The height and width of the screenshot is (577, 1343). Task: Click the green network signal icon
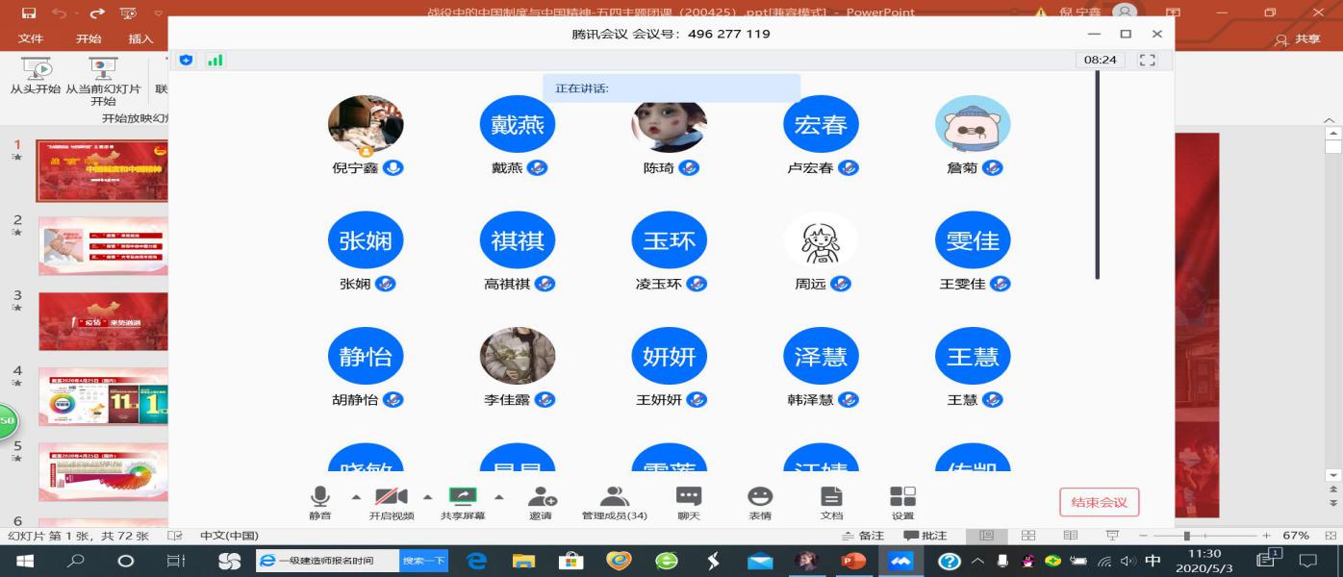(x=215, y=60)
